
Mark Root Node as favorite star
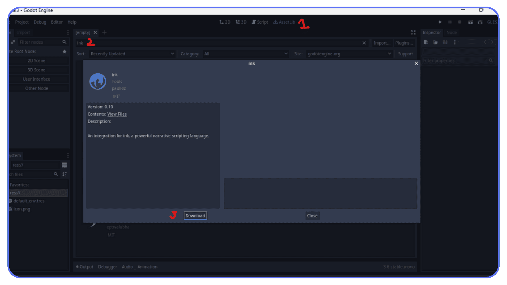coord(64,51)
